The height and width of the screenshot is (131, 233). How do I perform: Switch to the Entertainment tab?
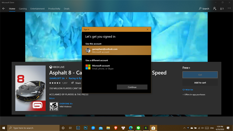click(37, 9)
